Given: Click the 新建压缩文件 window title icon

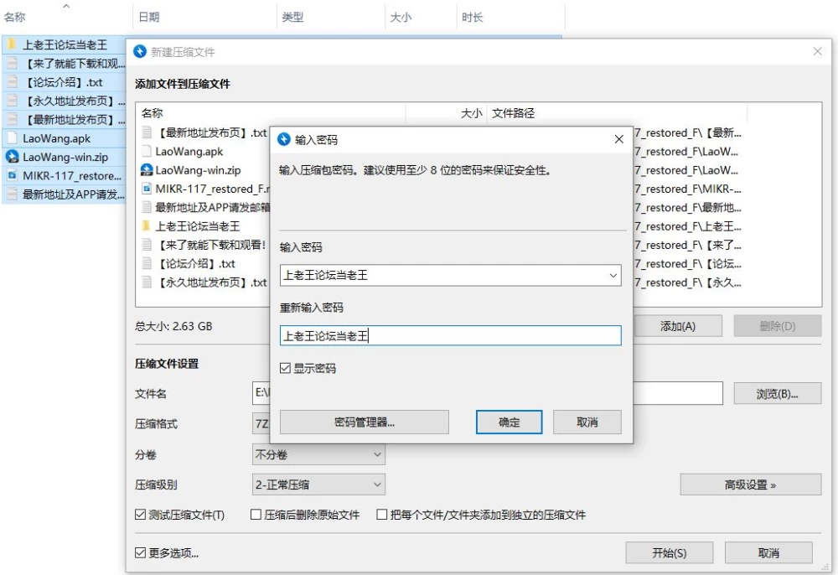Looking at the screenshot, I should [140, 51].
